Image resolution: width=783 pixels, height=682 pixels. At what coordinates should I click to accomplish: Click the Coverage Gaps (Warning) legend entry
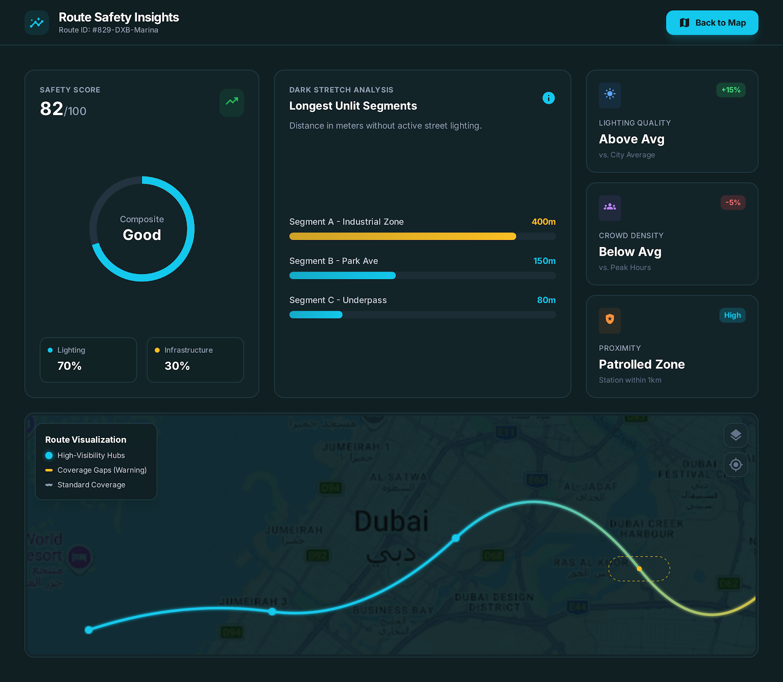[96, 470]
